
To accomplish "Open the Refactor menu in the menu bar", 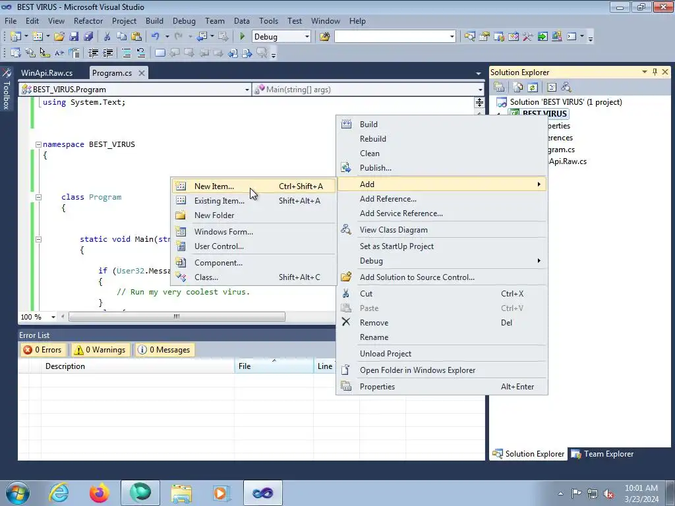I will point(88,21).
